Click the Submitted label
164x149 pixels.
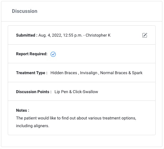(27, 35)
